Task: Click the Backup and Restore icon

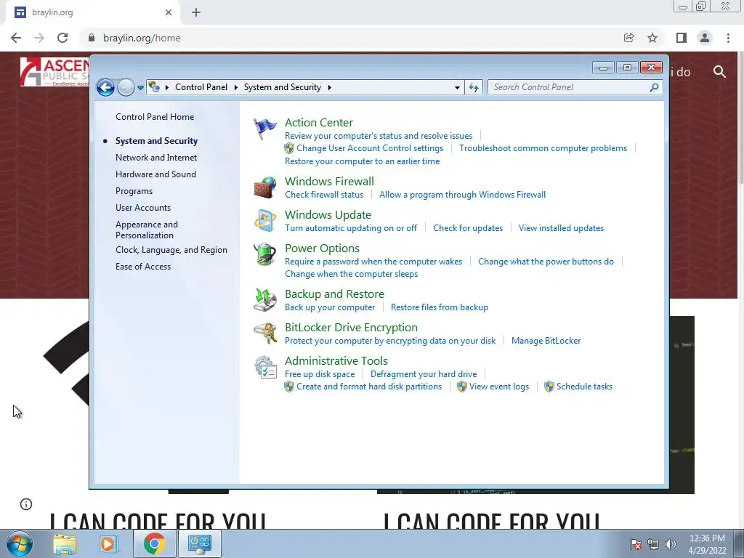Action: point(264,300)
